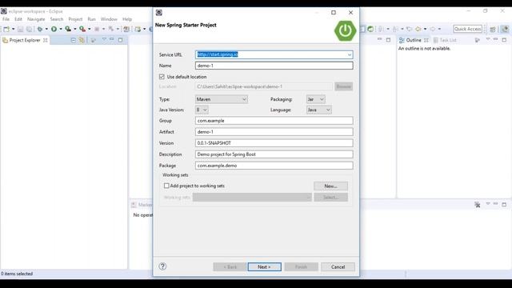Open the Service URL dropdown arrow
Screen dimensions: 512x288
click(x=350, y=54)
